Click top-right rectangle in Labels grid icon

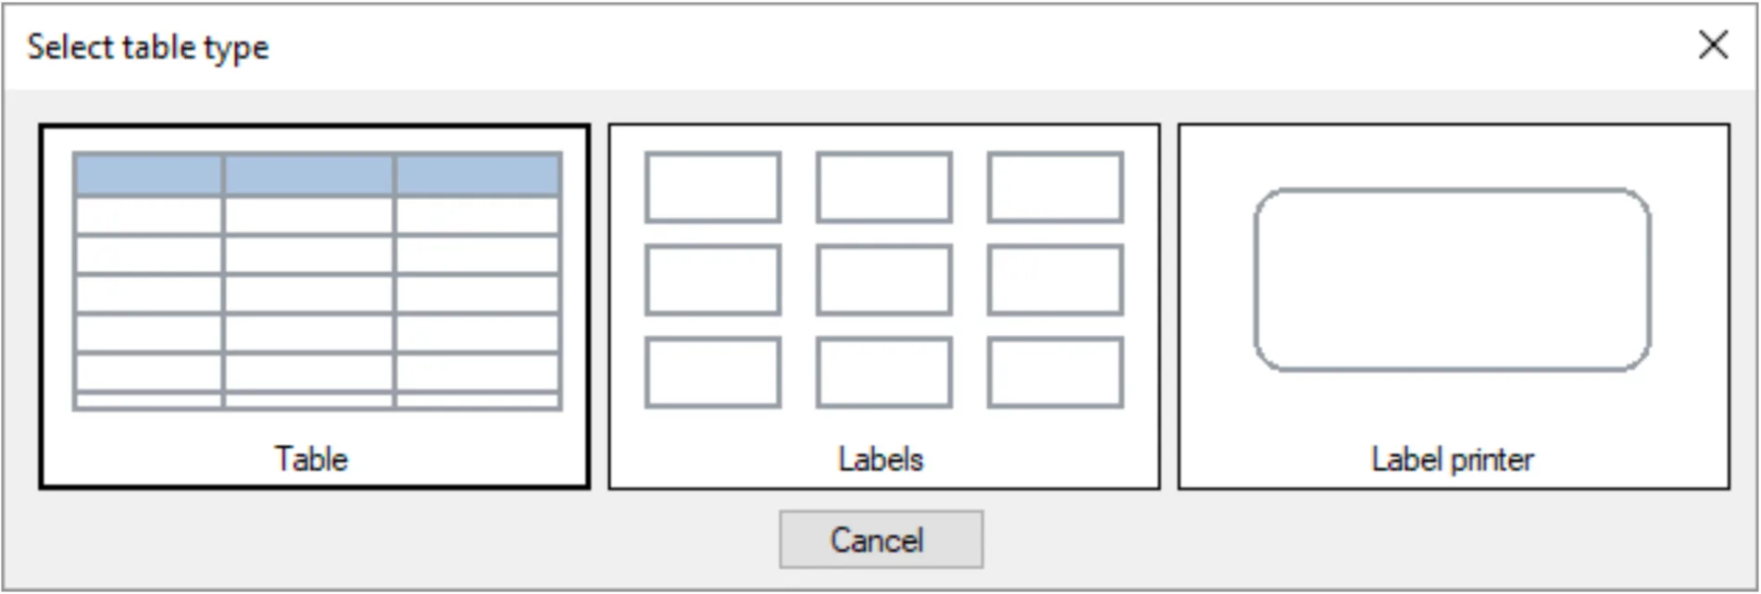pyautogui.click(x=1055, y=188)
